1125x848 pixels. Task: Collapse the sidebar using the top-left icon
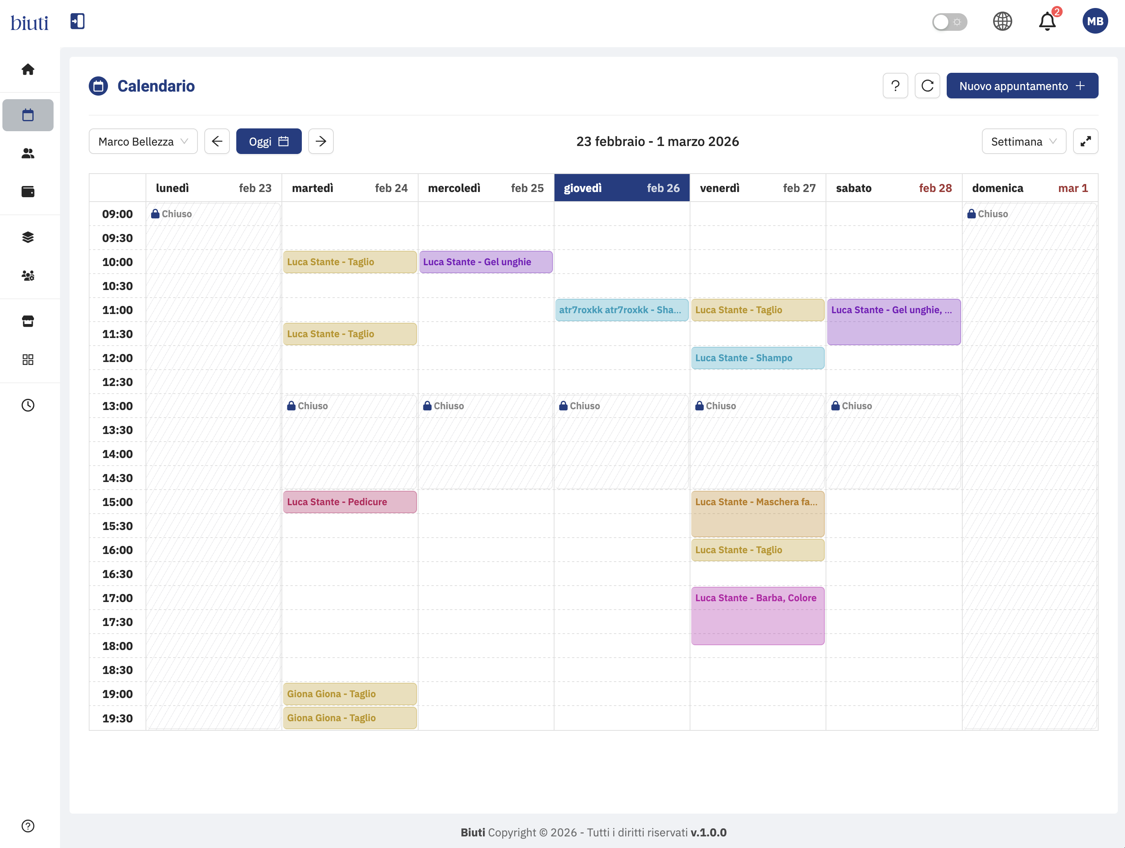tap(77, 21)
